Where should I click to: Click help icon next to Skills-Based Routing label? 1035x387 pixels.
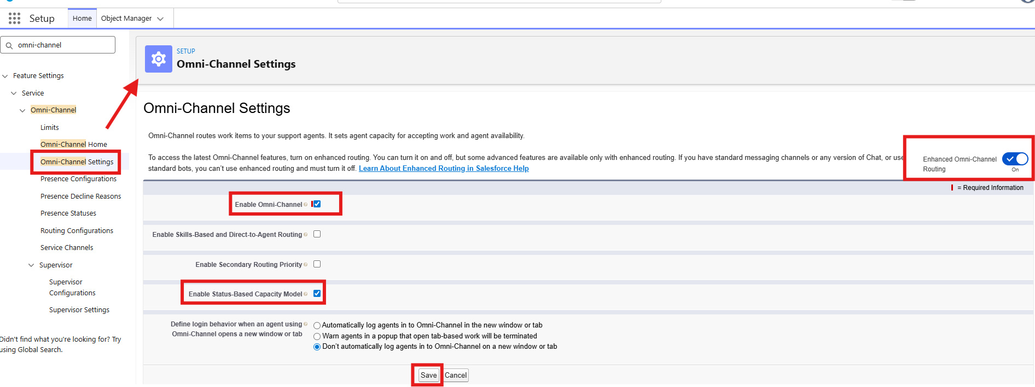pyautogui.click(x=306, y=235)
